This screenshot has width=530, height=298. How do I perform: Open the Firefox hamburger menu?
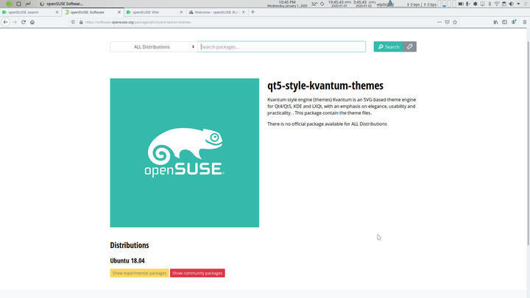(525, 22)
